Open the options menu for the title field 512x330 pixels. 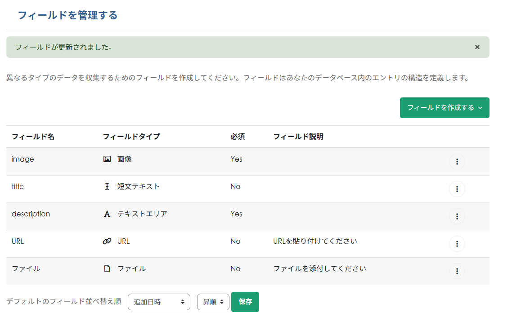tap(457, 189)
